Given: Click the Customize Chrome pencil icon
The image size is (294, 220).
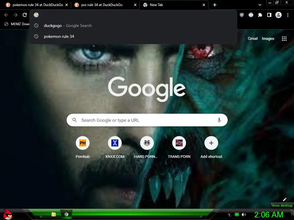Looking at the screenshot, I should (285, 199).
